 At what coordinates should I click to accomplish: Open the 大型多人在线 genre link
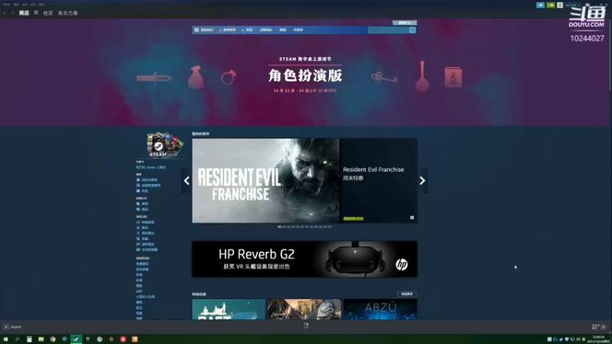(x=145, y=297)
